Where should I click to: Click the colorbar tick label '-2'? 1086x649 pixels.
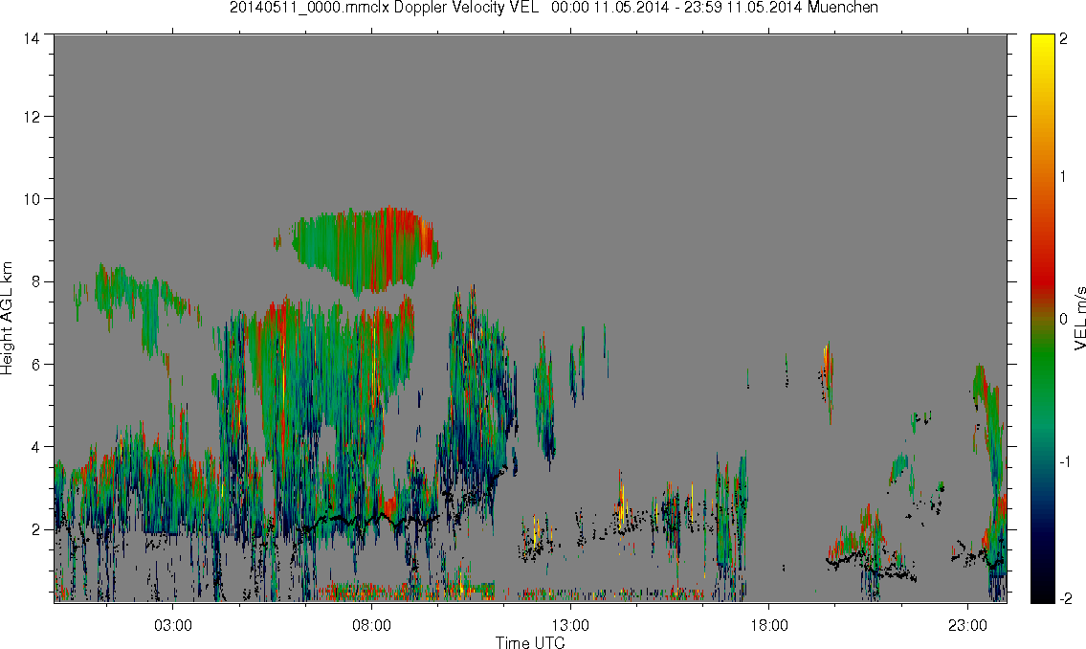1065,597
